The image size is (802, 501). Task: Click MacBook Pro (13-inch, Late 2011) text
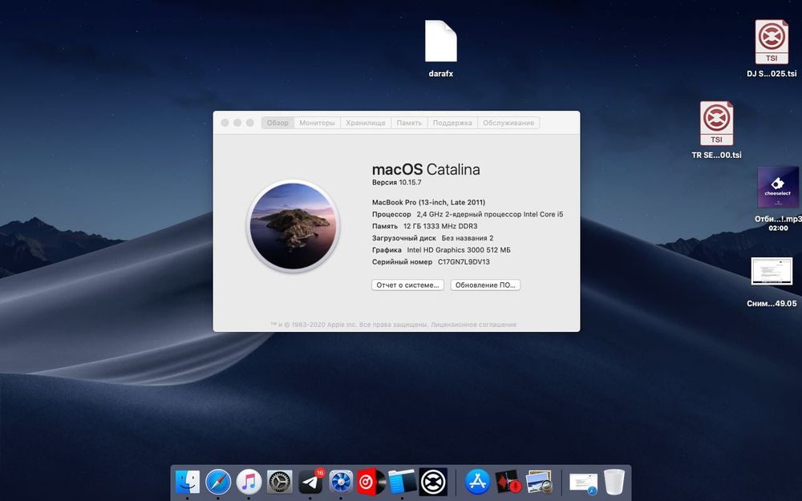click(x=428, y=203)
